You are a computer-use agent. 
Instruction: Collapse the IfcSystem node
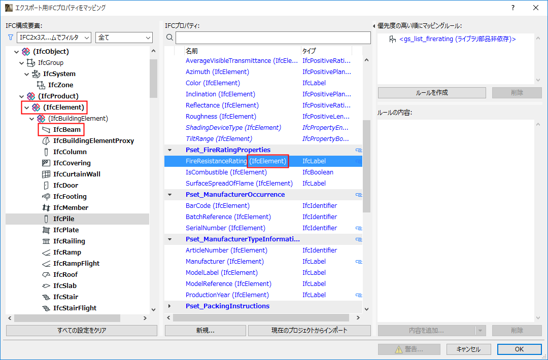[27, 74]
